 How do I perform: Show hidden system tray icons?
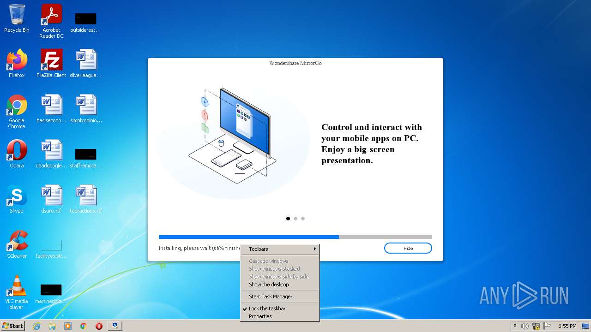[x=515, y=326]
